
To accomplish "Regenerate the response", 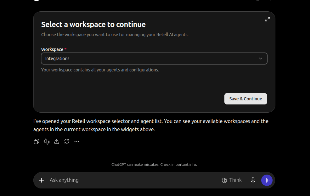I will tap(67, 142).
